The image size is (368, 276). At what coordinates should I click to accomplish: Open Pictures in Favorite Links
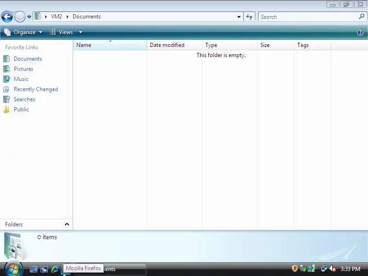(x=23, y=69)
